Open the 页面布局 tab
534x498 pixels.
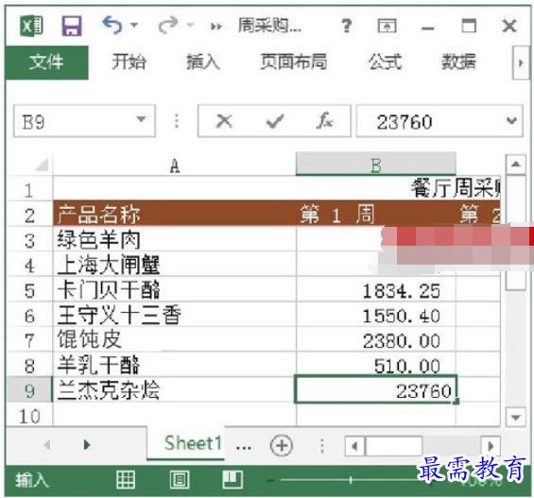point(294,62)
